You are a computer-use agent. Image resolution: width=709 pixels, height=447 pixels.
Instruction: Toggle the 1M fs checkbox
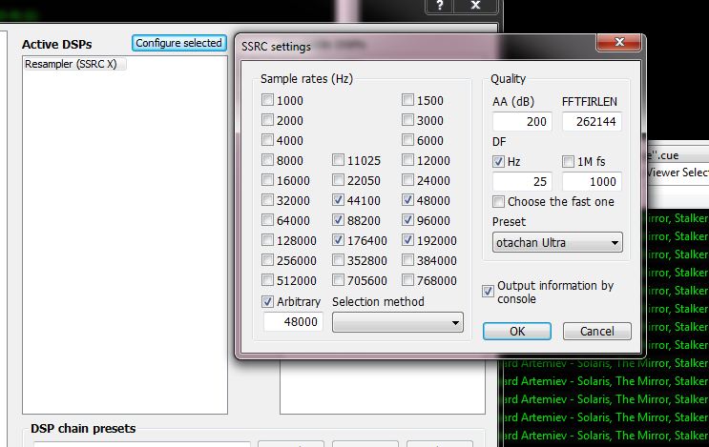click(x=569, y=162)
